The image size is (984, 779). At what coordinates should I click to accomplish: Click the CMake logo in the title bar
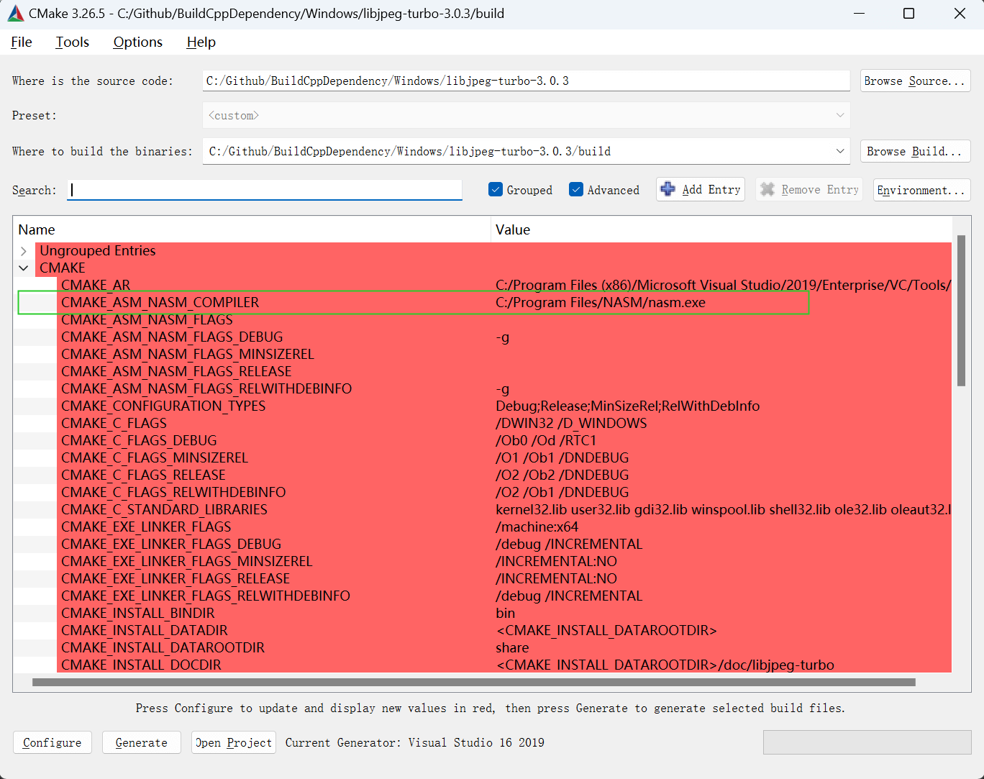coord(15,13)
